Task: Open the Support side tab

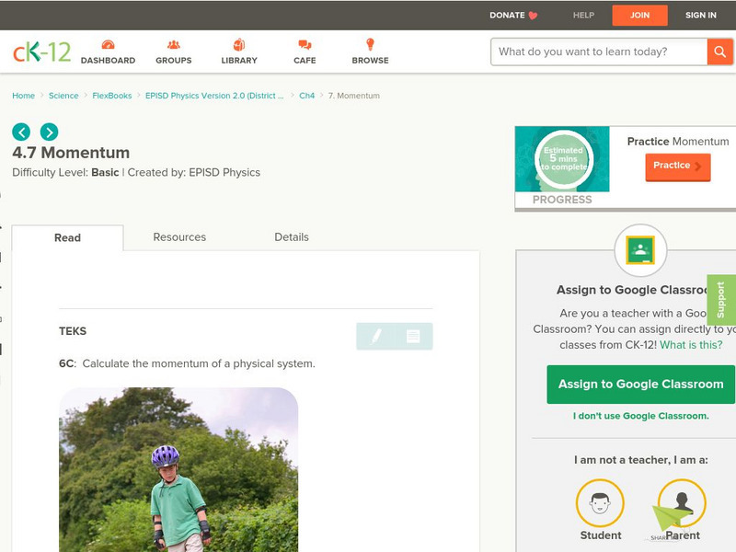Action: coord(721,300)
